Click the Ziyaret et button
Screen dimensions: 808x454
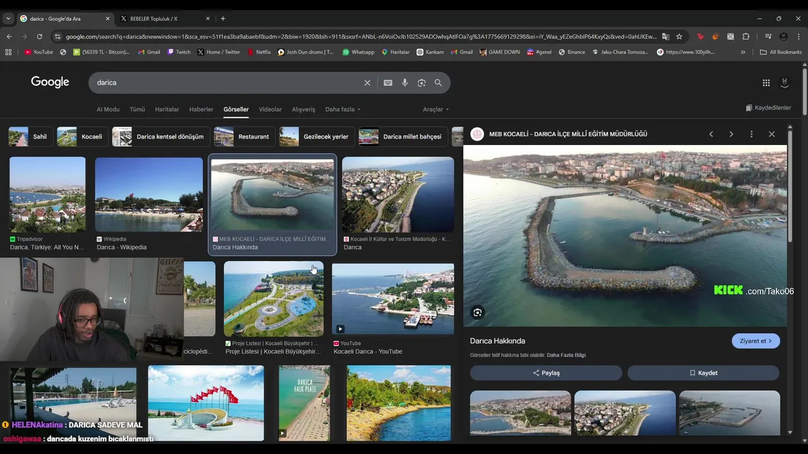(756, 341)
